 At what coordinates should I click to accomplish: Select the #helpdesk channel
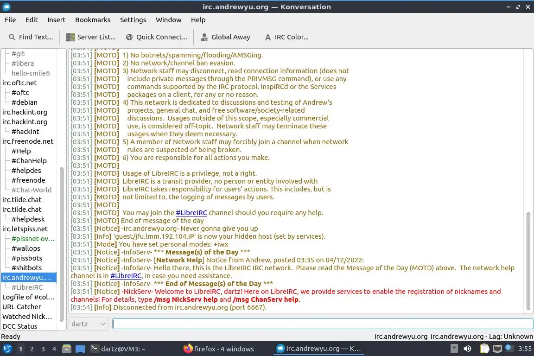(28, 219)
